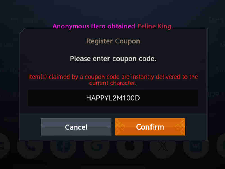Click the red instant delivery notice text
225x169 pixels.
click(x=113, y=80)
